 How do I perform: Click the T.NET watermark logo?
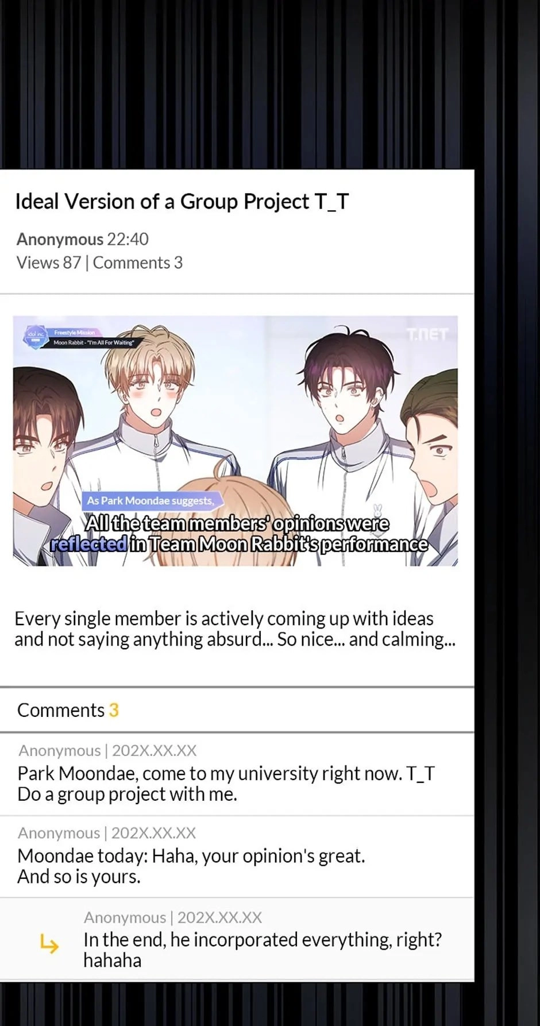427,334
